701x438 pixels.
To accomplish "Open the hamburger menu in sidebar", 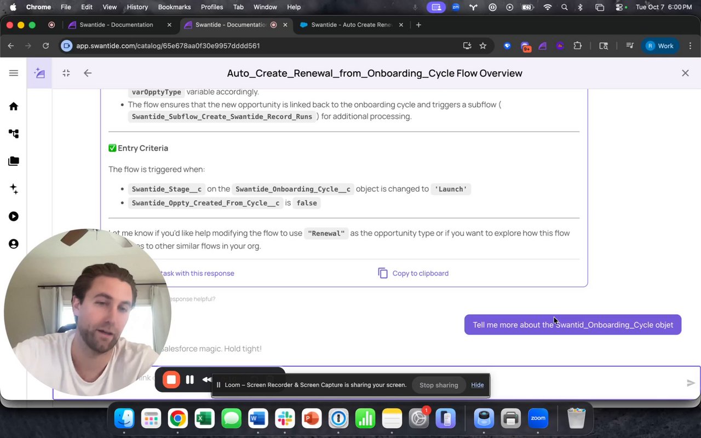I will [x=14, y=73].
